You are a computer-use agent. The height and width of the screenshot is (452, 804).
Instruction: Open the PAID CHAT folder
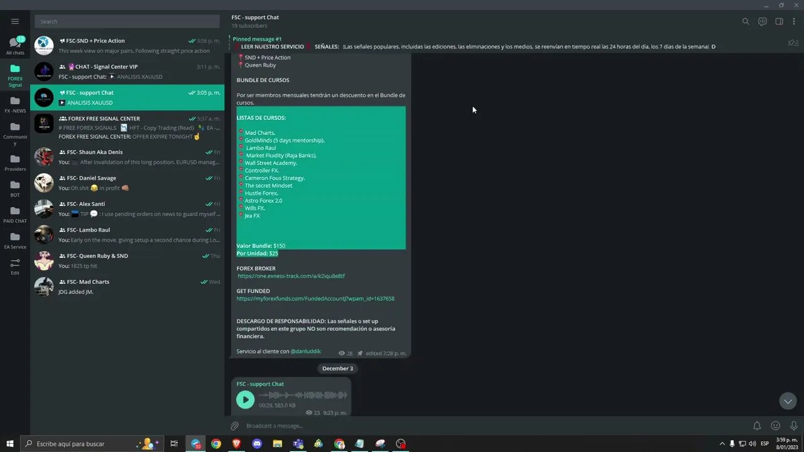(15, 215)
